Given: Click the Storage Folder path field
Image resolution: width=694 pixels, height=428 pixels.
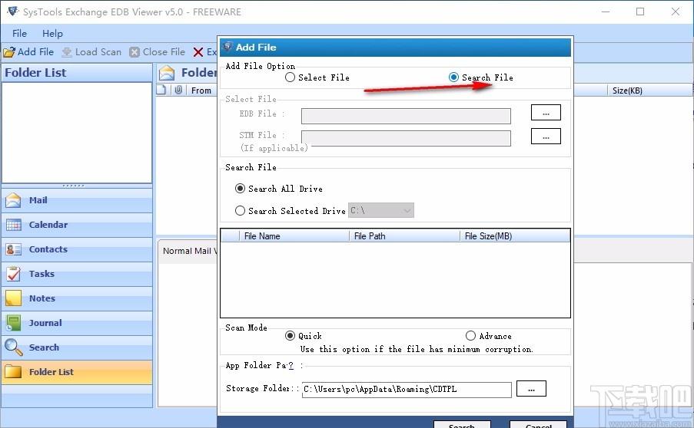Looking at the screenshot, I should click(x=407, y=390).
